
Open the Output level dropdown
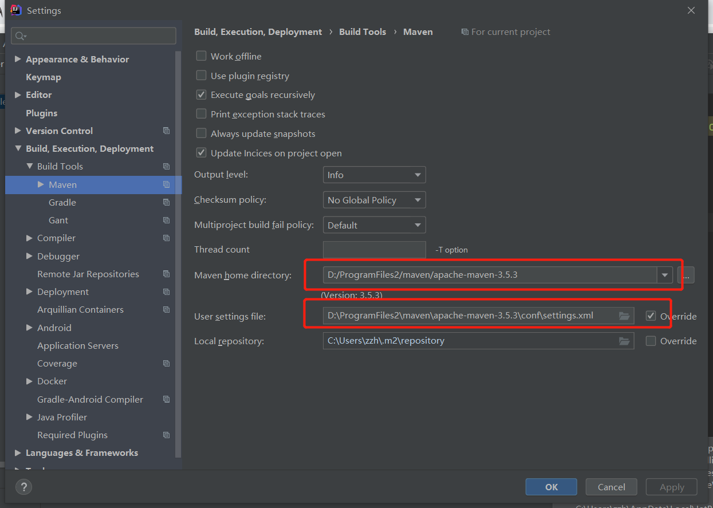click(374, 175)
